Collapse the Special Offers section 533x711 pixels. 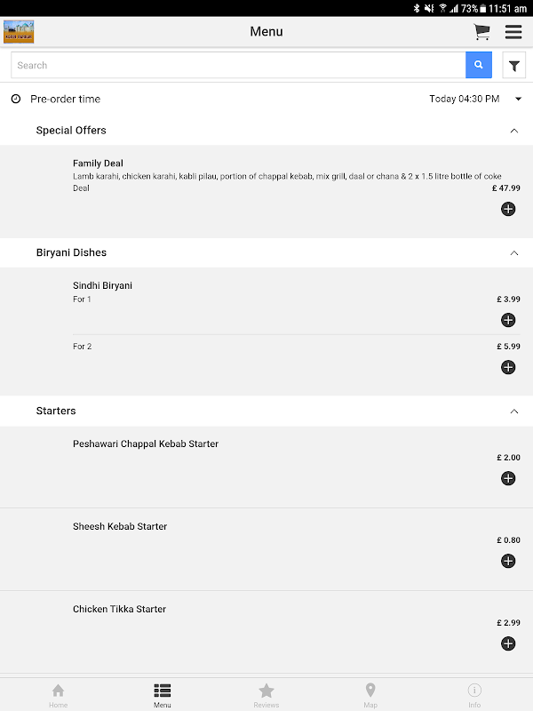513,131
